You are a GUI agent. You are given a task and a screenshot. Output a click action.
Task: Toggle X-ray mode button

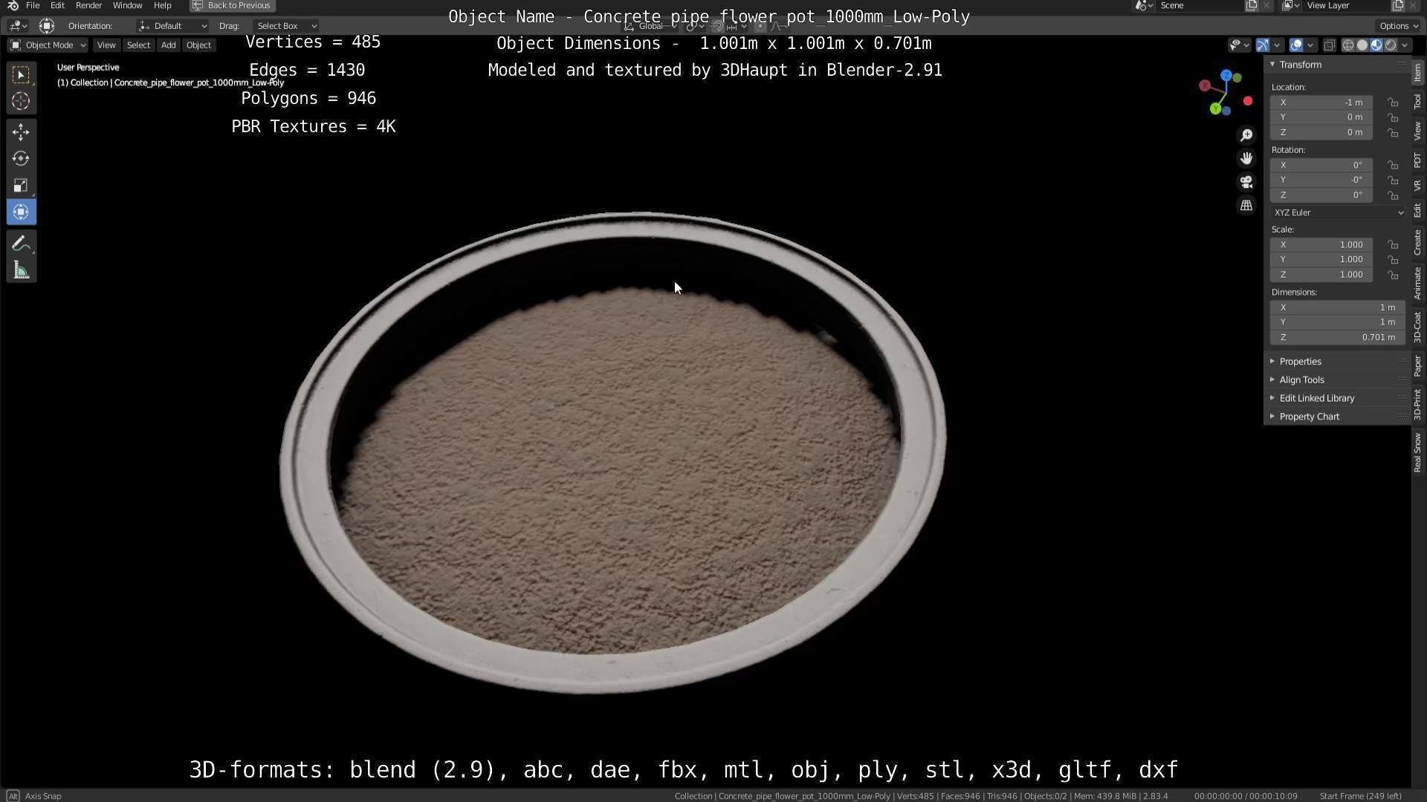click(1330, 45)
